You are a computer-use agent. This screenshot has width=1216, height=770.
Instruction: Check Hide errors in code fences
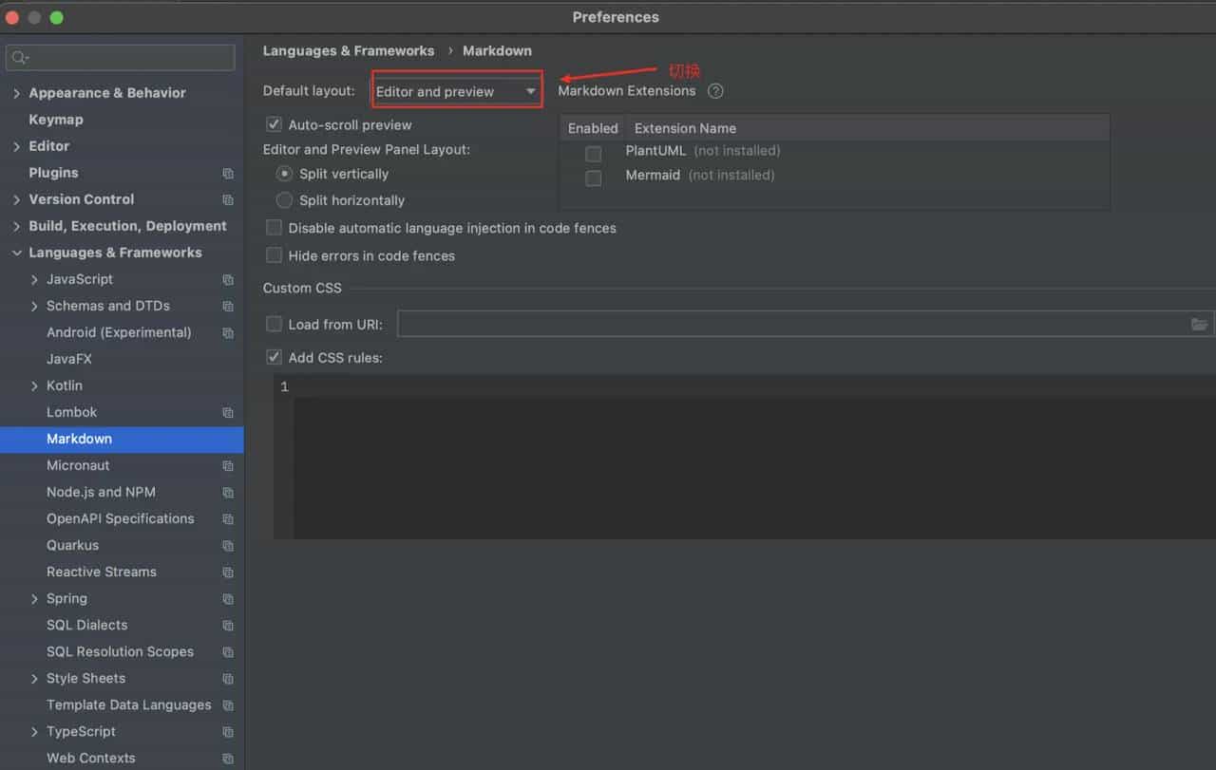point(275,255)
